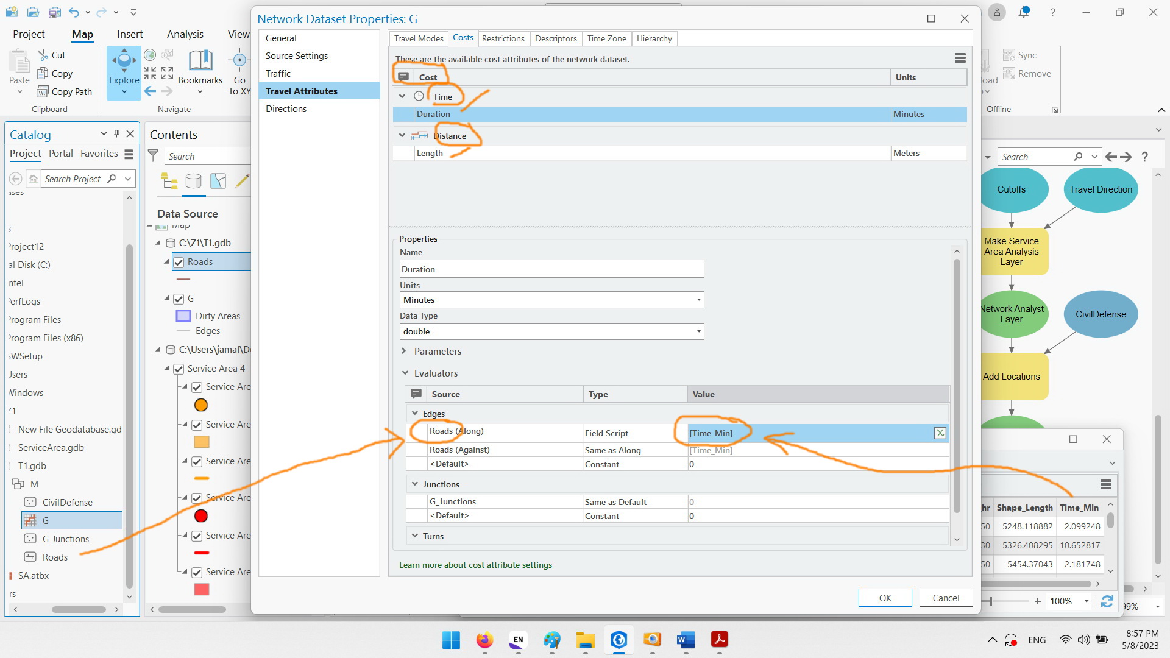The height and width of the screenshot is (658, 1170).
Task: Clear the Time_Min evaluator value with X icon
Action: click(940, 433)
